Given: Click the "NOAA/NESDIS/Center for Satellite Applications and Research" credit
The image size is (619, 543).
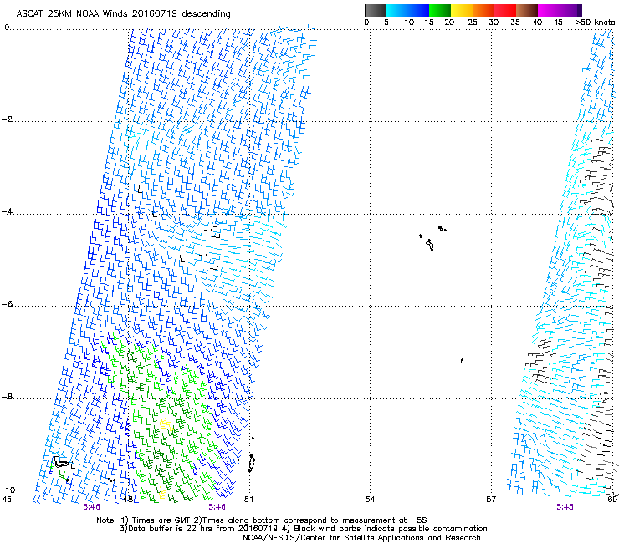Looking at the screenshot, I should (361, 538).
